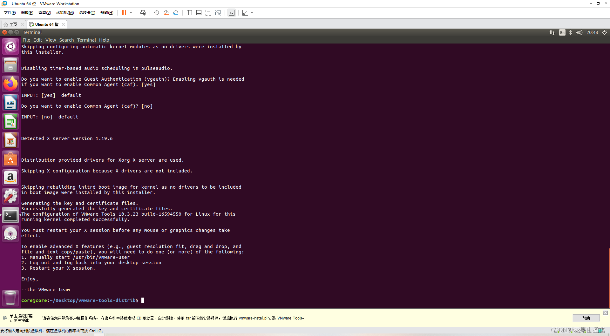
Task: Toggle the library panel visibility
Action: (189, 13)
